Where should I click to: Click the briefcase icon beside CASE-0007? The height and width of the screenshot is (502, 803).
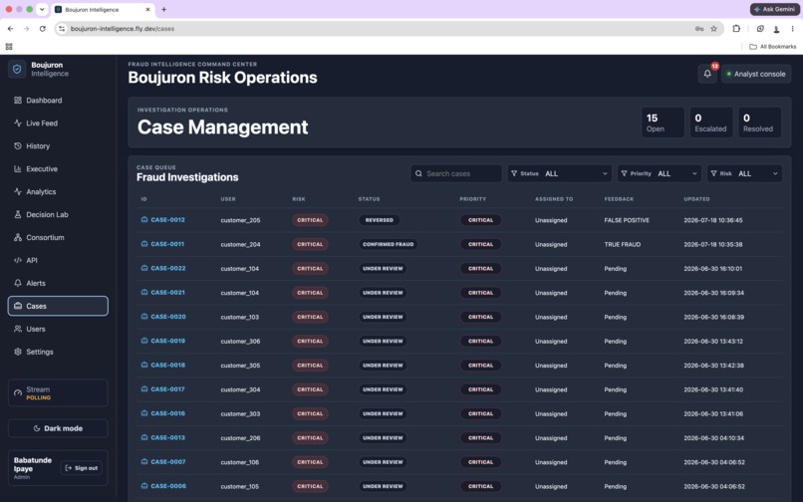(144, 461)
